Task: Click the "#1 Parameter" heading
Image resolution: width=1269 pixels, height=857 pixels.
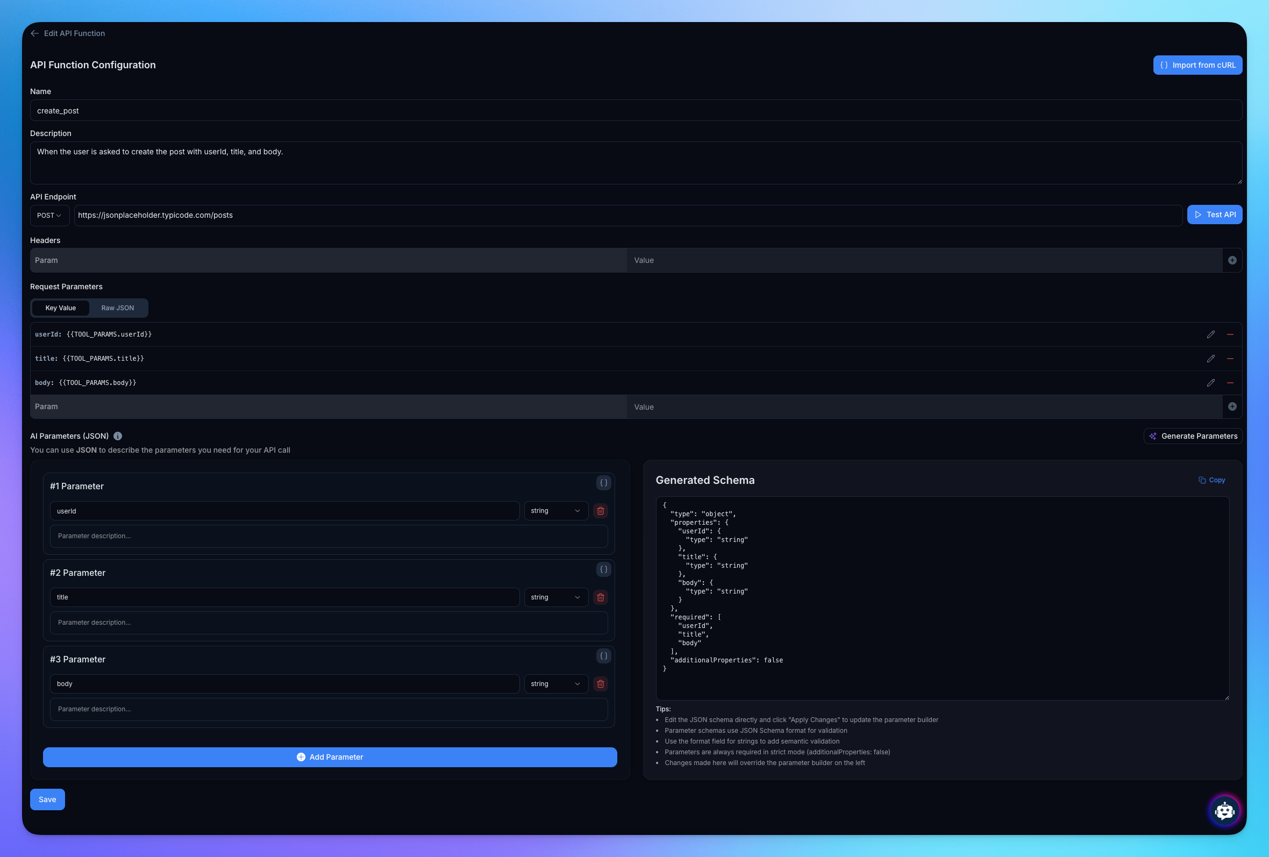Action: pos(77,487)
